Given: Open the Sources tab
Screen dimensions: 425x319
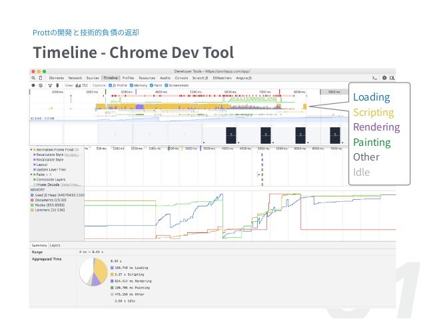Looking at the screenshot, I should pyautogui.click(x=93, y=78).
